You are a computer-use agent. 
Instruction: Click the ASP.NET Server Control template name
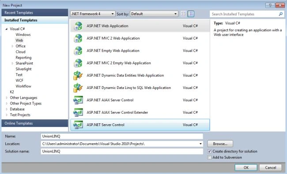coord(106,125)
